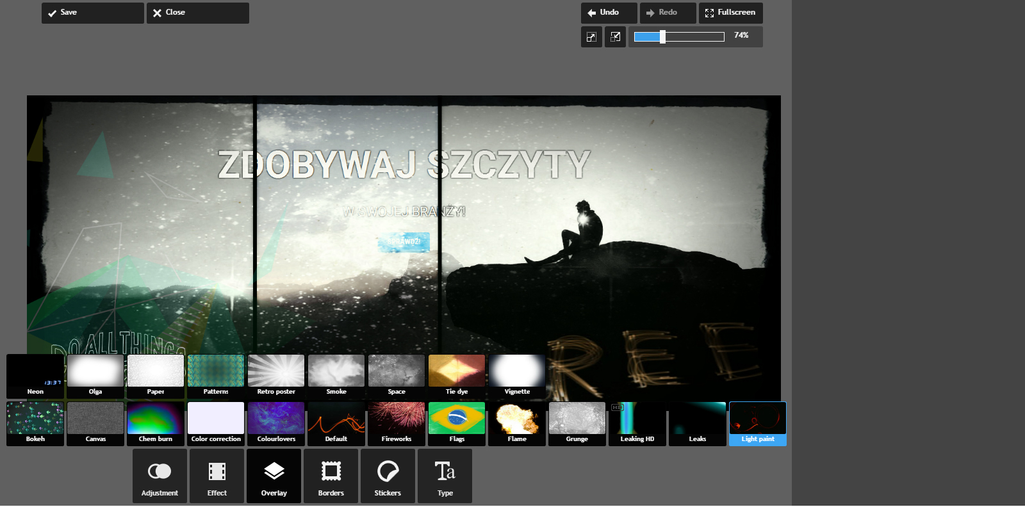Choose the Flame overlay category
Screen dimensions: 1025x507
pyautogui.click(x=517, y=424)
